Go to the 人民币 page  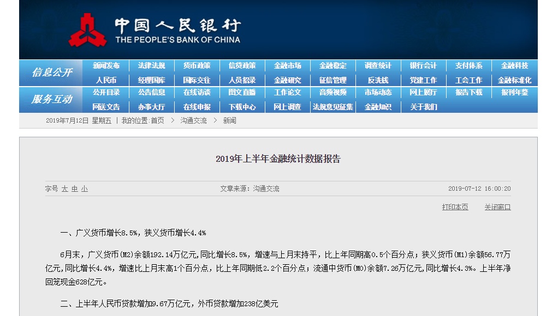pyautogui.click(x=106, y=80)
